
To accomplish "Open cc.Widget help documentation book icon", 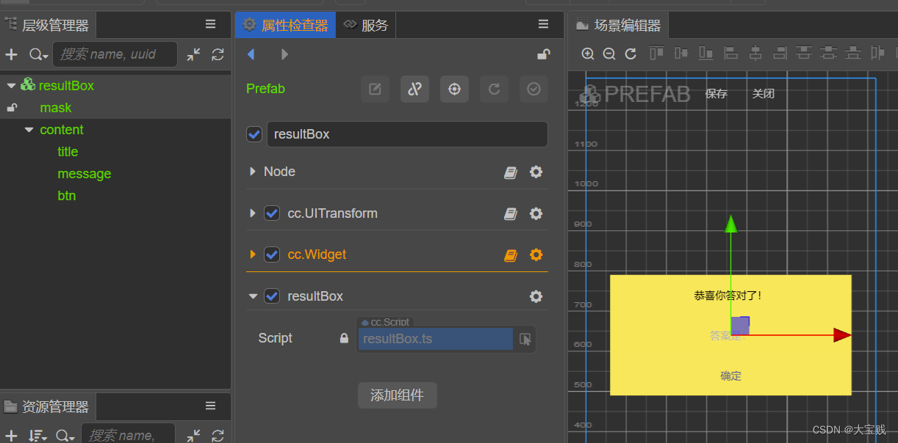I will (x=510, y=255).
